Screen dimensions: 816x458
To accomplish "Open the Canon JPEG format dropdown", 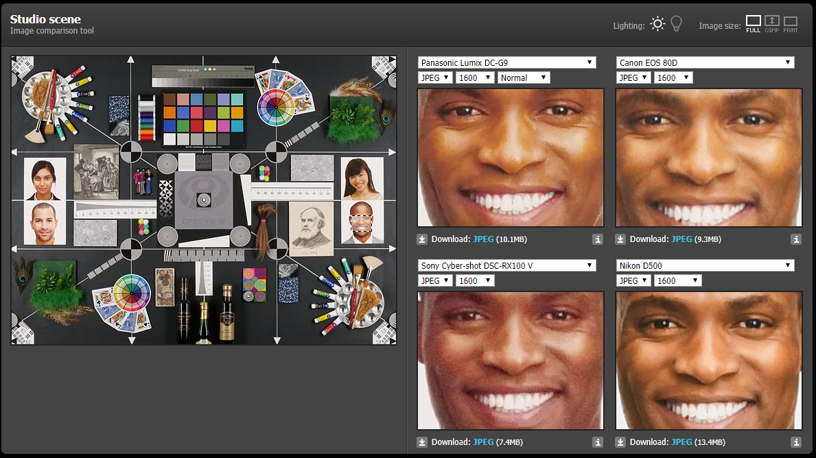I will (633, 77).
